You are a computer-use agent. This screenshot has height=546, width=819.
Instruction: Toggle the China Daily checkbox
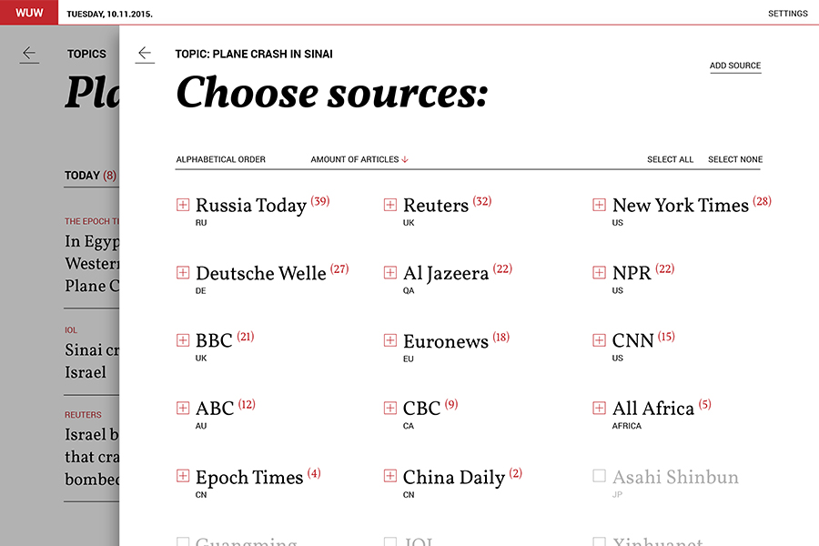pos(389,476)
